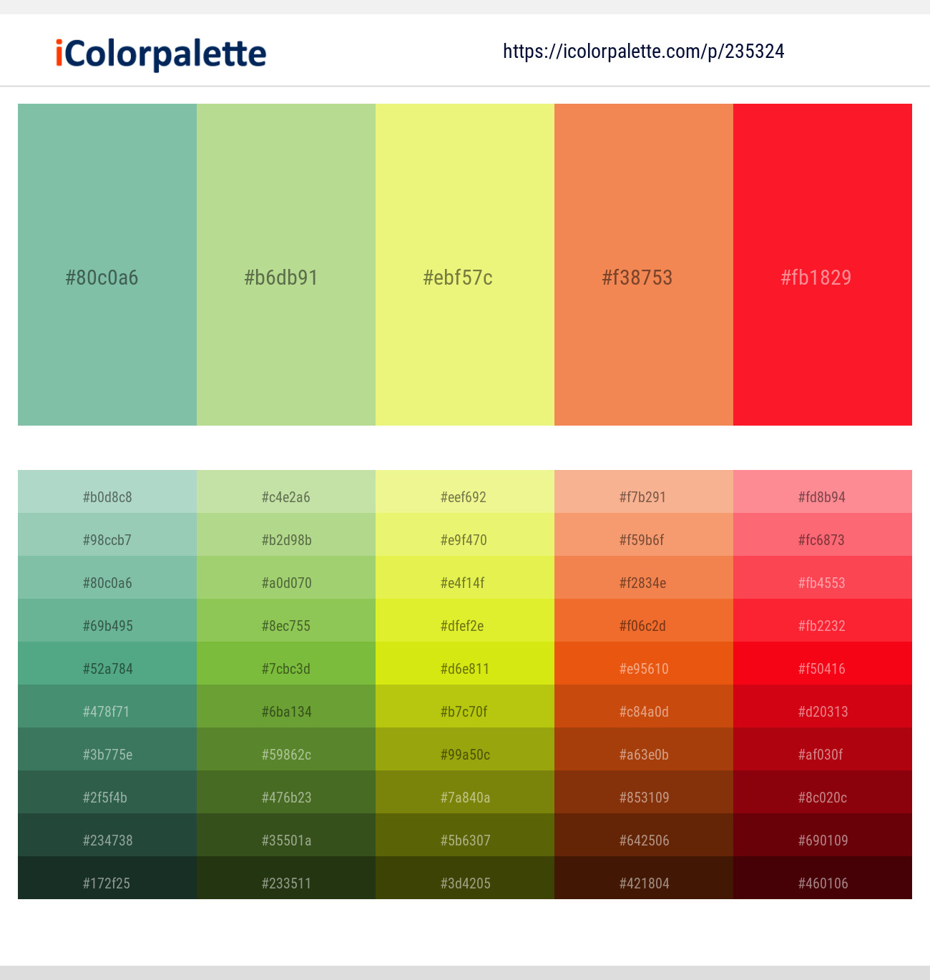Viewport: 930px width, 980px height.
Task: Click the #eef692 pale yellow shade
Action: point(464,496)
